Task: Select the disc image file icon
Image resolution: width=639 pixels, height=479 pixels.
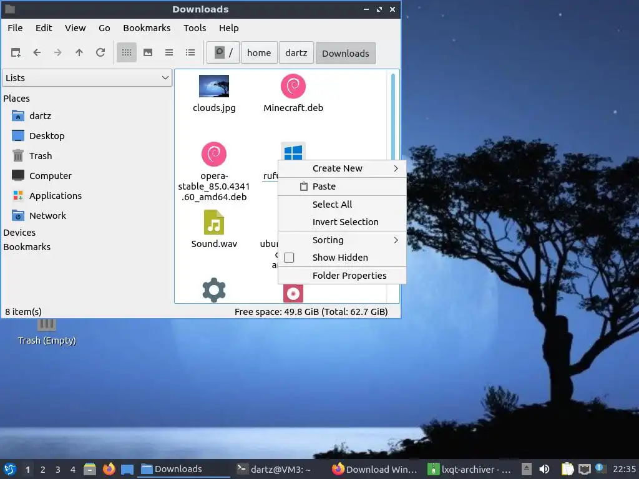Action: pos(293,294)
